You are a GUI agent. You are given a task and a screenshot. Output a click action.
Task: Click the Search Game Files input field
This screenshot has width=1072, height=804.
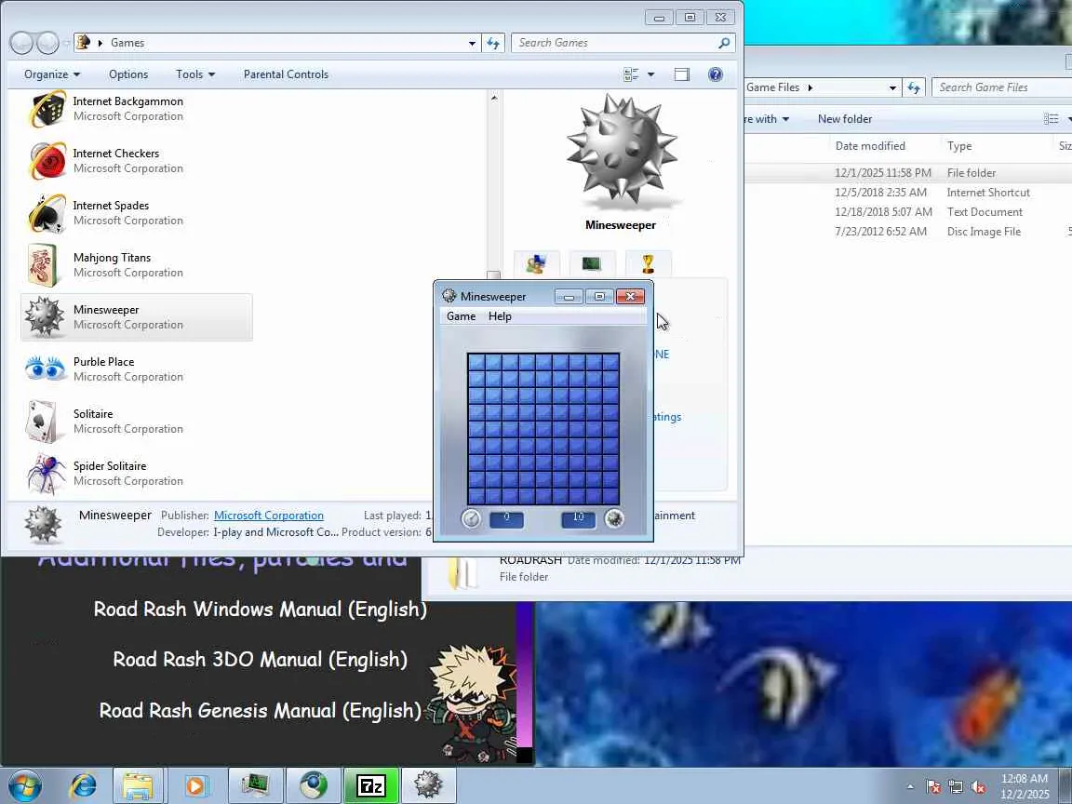(1001, 87)
